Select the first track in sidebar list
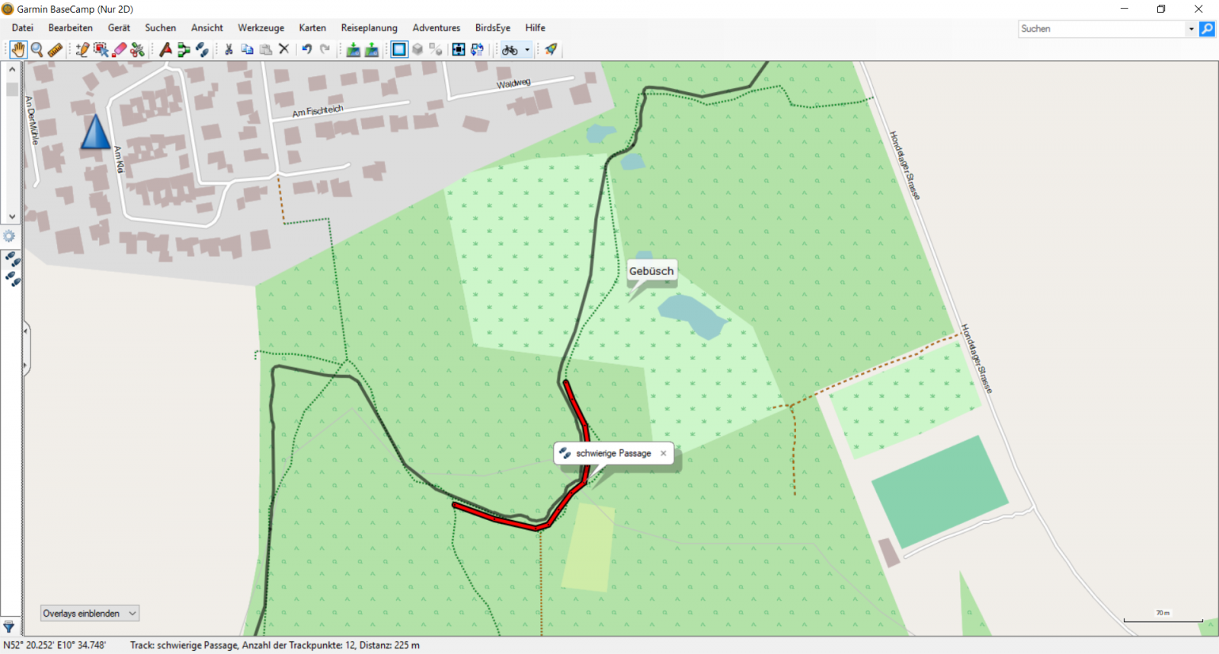The image size is (1219, 654). point(13,260)
